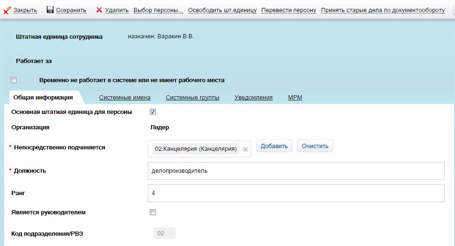This screenshot has height=246, width=455.
Task: Go to the 'Уведомления' tab
Action: click(253, 98)
